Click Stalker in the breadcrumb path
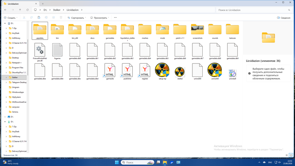Viewport: 295px width, 166px height. point(57,10)
